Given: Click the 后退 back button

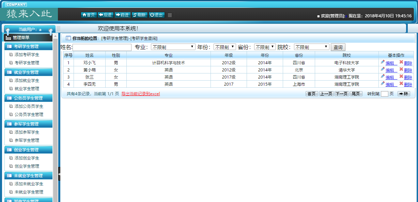Looking at the screenshot, I should 106,15.
